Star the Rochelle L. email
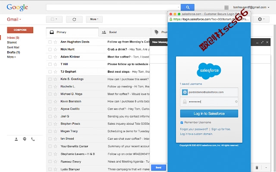 click(56, 86)
